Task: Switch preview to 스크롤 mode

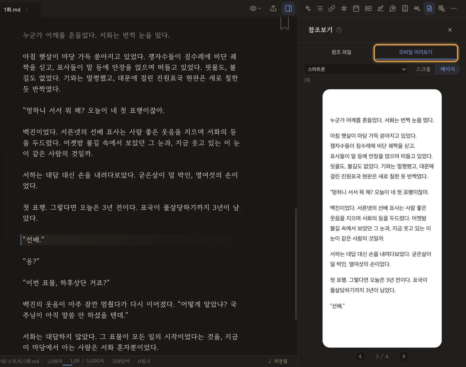Action: [423, 69]
